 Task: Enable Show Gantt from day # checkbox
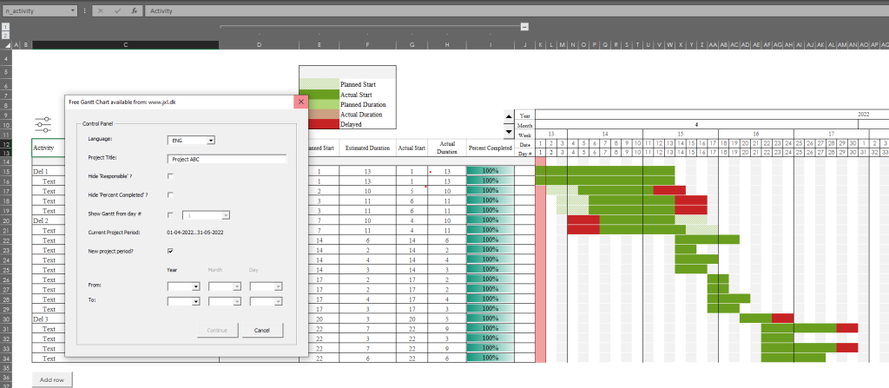point(170,215)
